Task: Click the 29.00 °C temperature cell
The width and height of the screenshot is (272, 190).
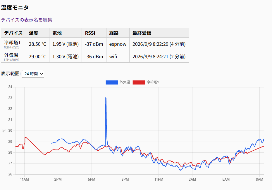Action: [38, 56]
